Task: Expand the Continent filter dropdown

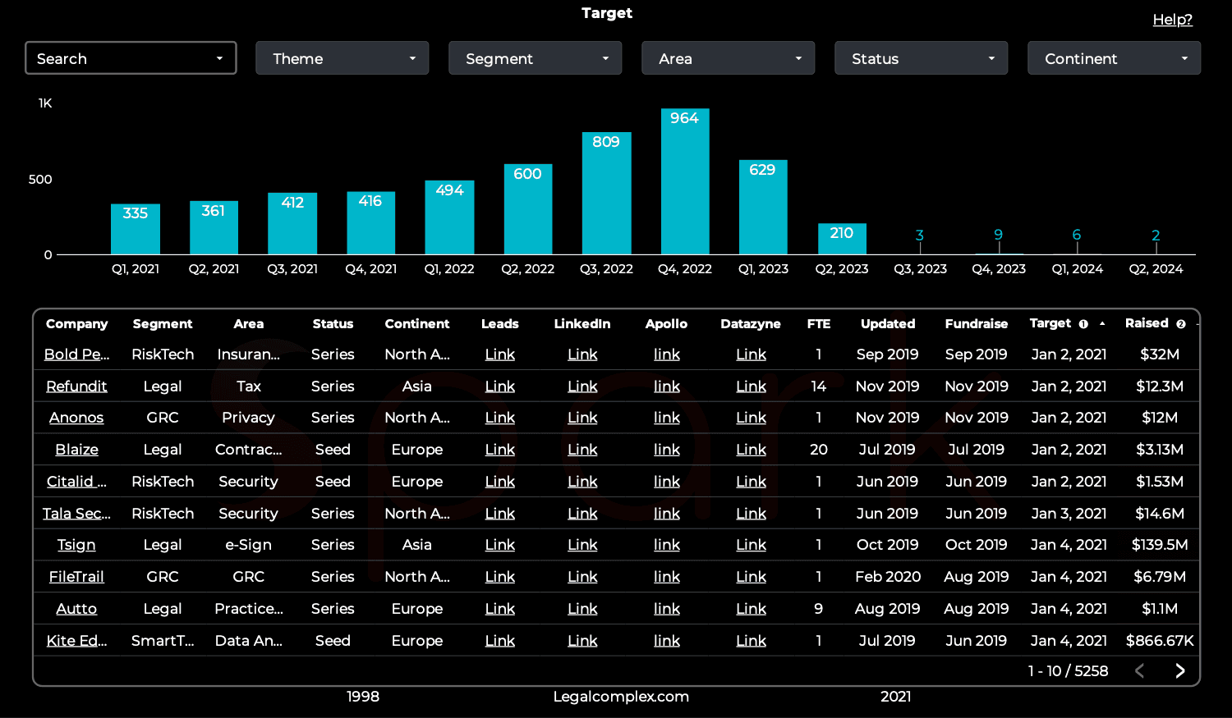Action: (x=1114, y=58)
